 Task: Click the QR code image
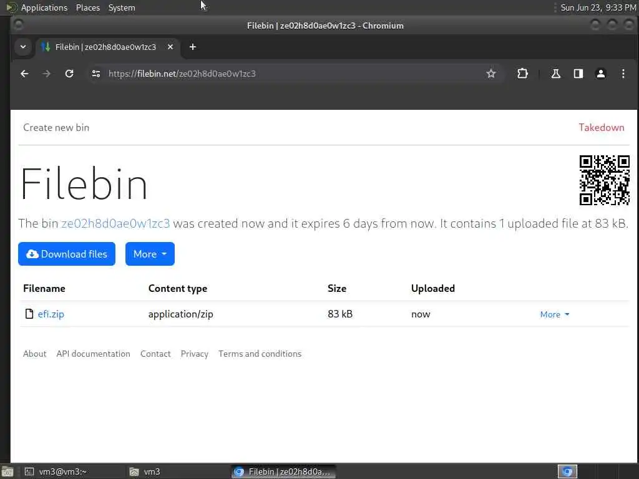click(604, 180)
